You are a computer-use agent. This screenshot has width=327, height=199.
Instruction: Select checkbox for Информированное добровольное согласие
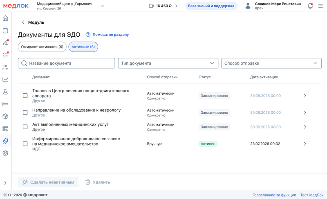(x=25, y=144)
